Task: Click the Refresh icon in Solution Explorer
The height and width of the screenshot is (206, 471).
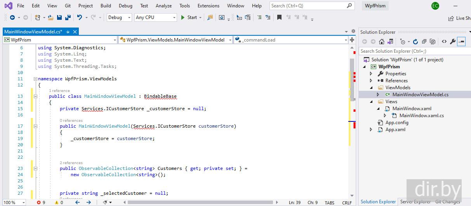Action: 415,42
